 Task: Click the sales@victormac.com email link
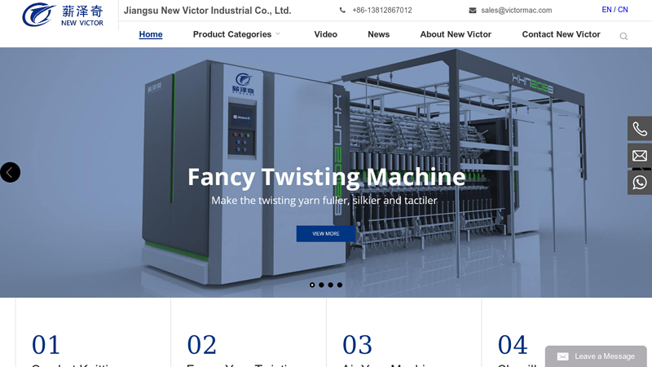(x=517, y=11)
